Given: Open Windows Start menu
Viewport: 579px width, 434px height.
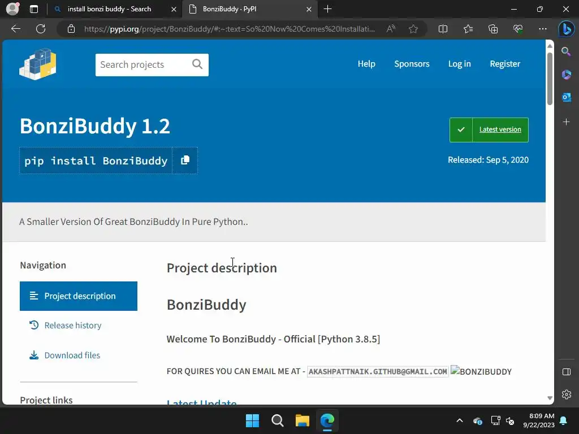Looking at the screenshot, I should 253,420.
